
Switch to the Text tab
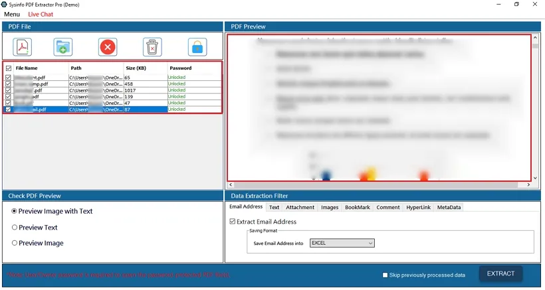[x=274, y=208]
